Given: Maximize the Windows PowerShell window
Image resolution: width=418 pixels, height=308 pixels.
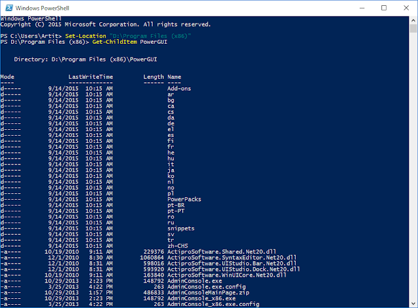Looking at the screenshot, I should (x=384, y=8).
